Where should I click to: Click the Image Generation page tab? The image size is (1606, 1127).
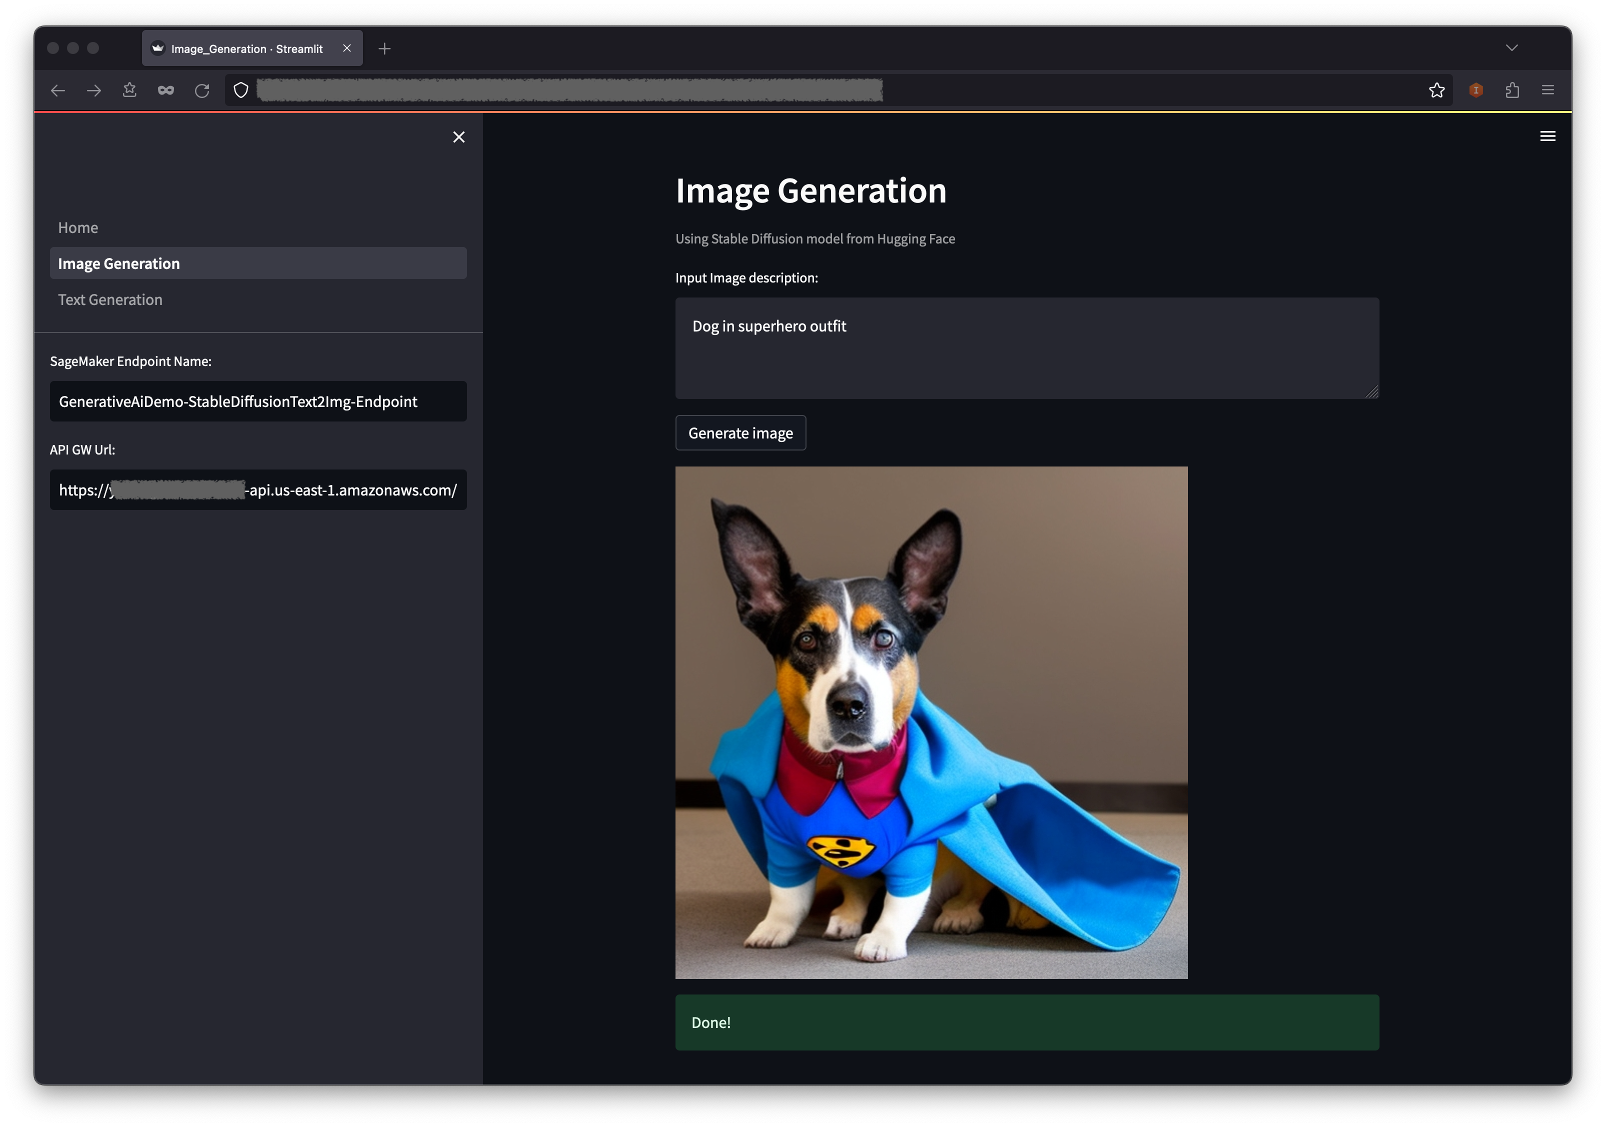(257, 262)
